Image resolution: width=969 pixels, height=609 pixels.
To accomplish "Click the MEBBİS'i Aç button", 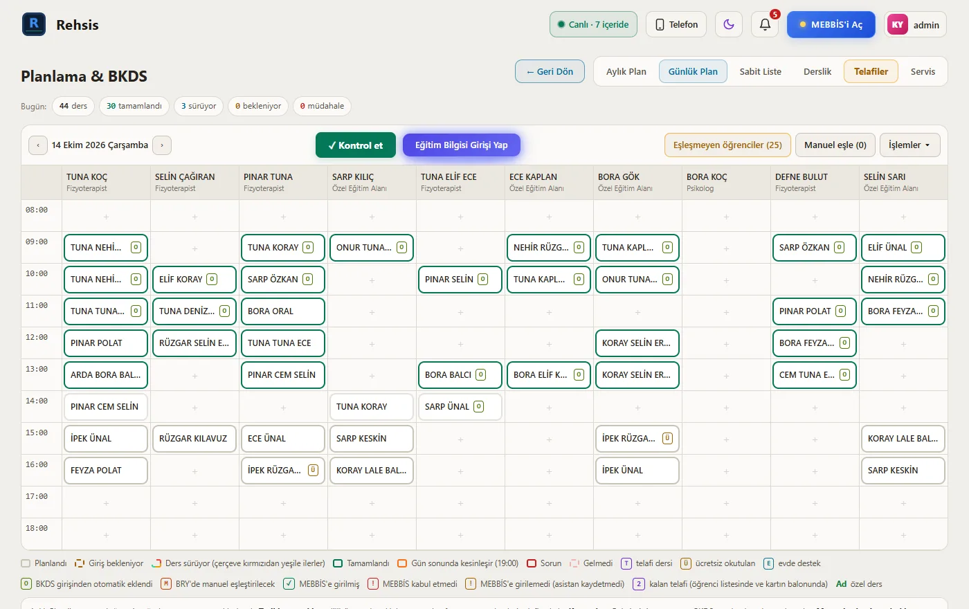I will pos(831,24).
